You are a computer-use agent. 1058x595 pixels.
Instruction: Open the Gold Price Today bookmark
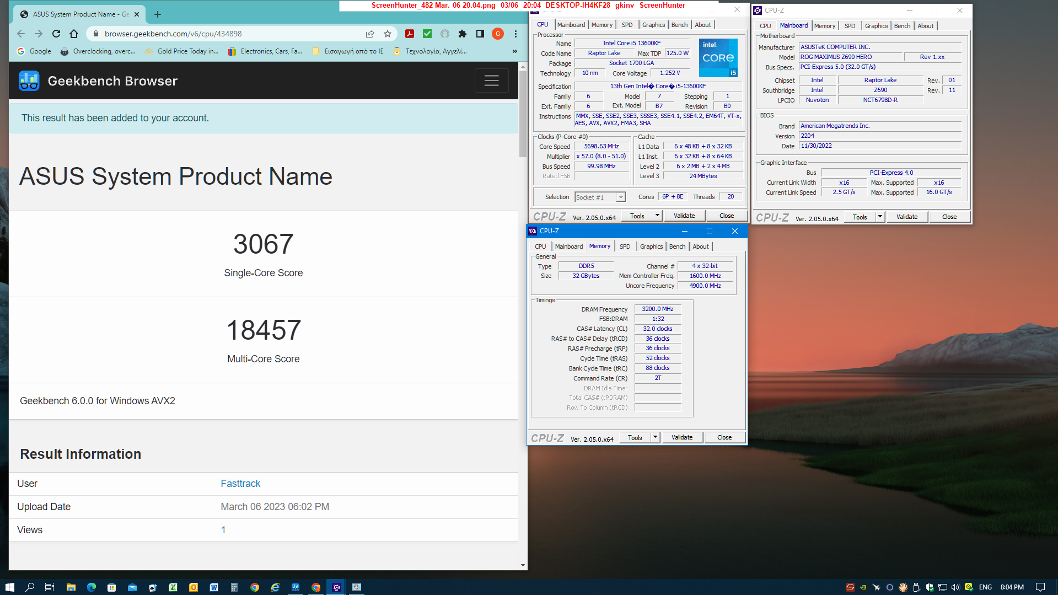pyautogui.click(x=182, y=51)
